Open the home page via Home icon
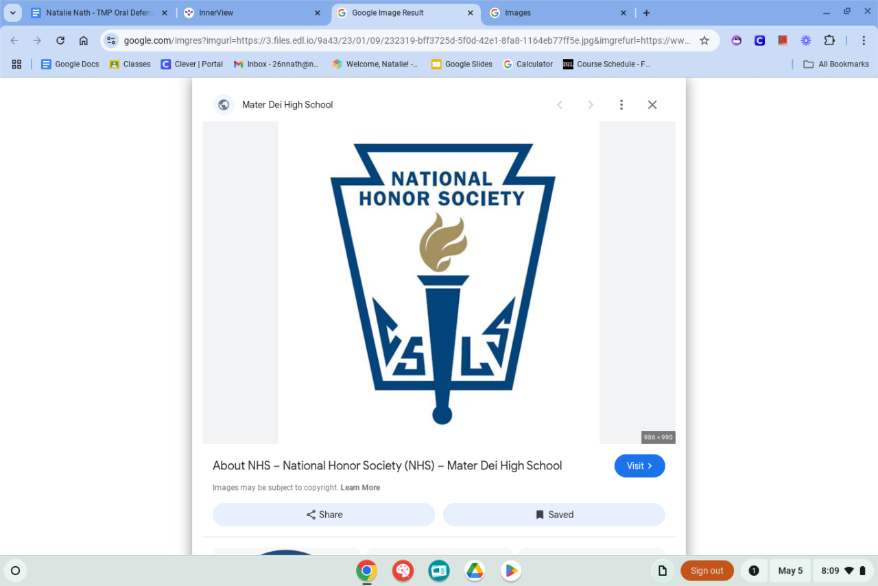Screen dimensions: 878x586 click(x=84, y=40)
